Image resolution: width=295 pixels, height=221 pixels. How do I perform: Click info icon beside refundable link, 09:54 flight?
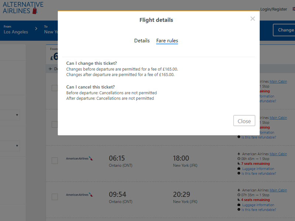[239, 209]
